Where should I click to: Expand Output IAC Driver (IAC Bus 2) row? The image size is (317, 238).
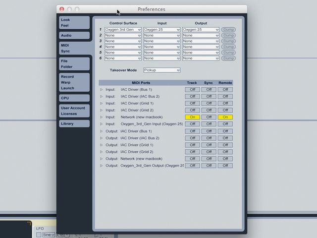pyautogui.click(x=101, y=138)
